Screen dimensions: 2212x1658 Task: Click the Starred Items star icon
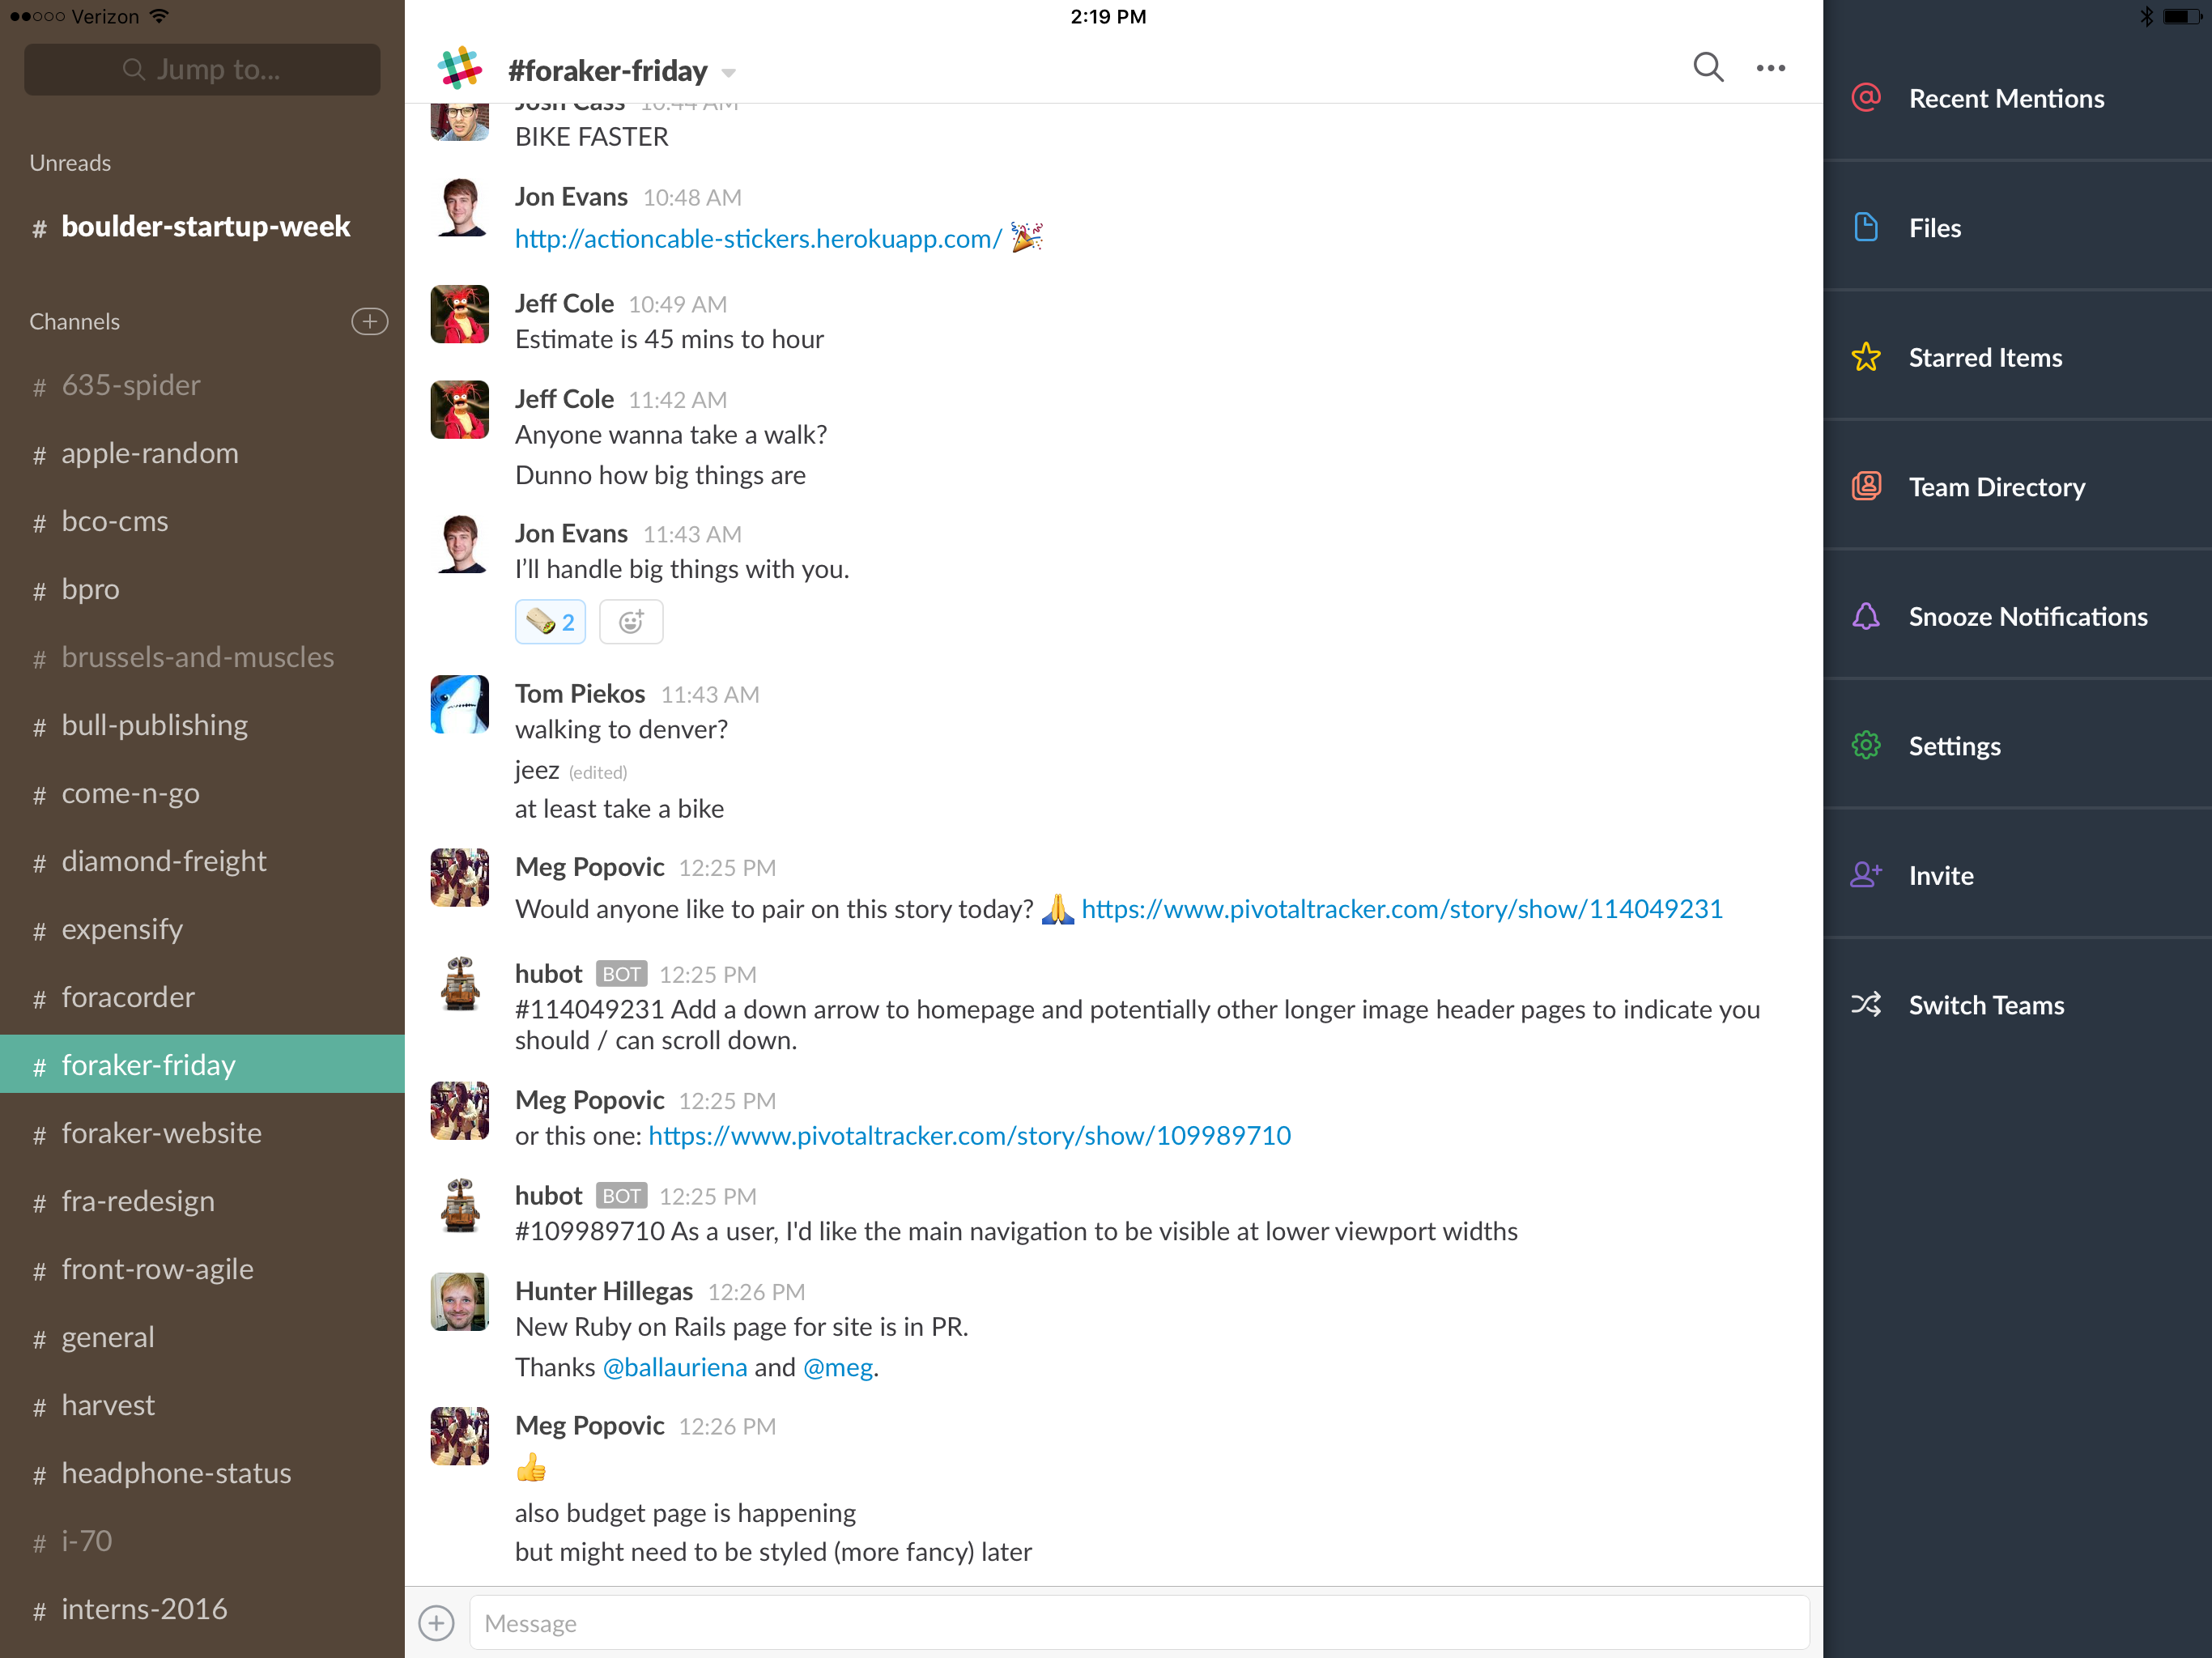pos(1866,357)
